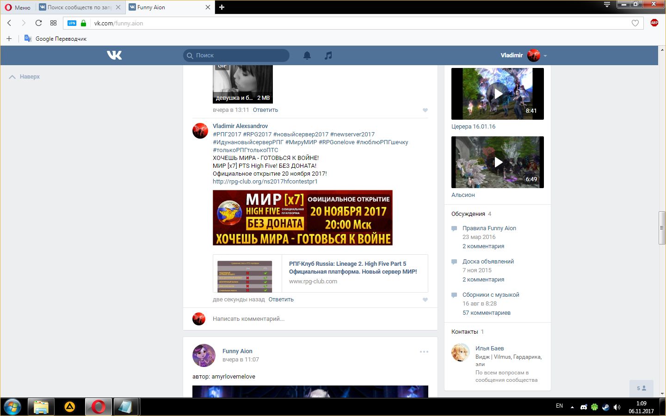Play the Цера 16.01.16 video
Image resolution: width=666 pixels, height=416 pixels.
pos(498,94)
